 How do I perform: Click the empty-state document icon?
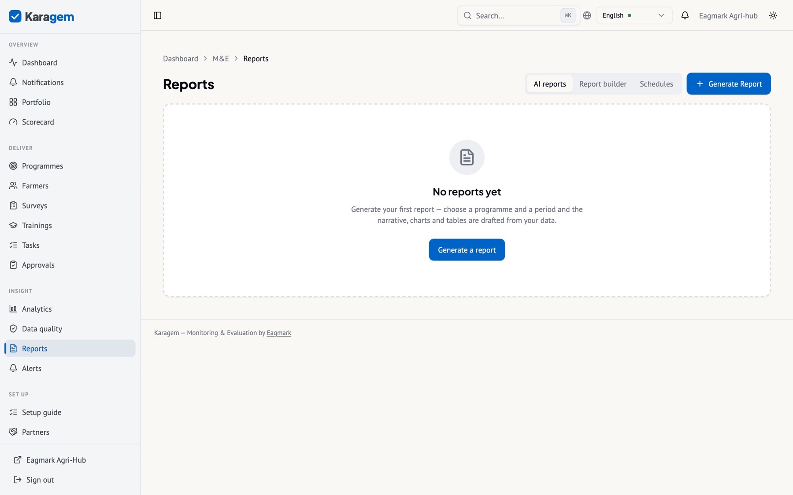pyautogui.click(x=467, y=157)
